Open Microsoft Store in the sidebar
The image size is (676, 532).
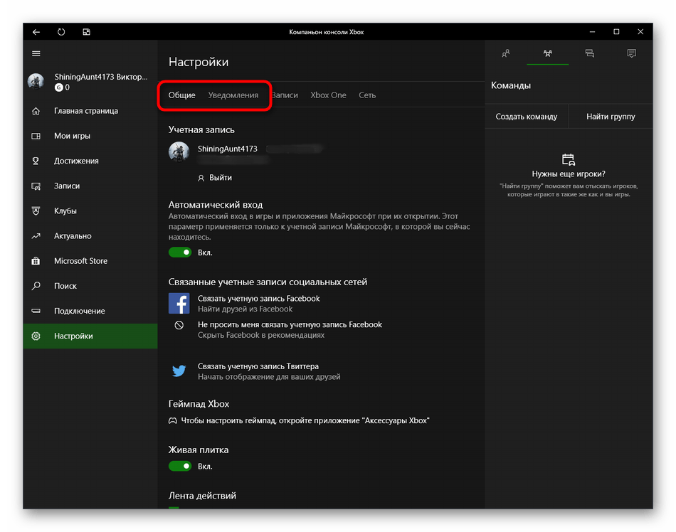click(90, 261)
